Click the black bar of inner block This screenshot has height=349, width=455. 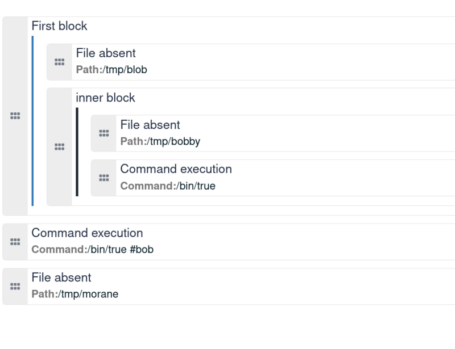pyautogui.click(x=77, y=152)
